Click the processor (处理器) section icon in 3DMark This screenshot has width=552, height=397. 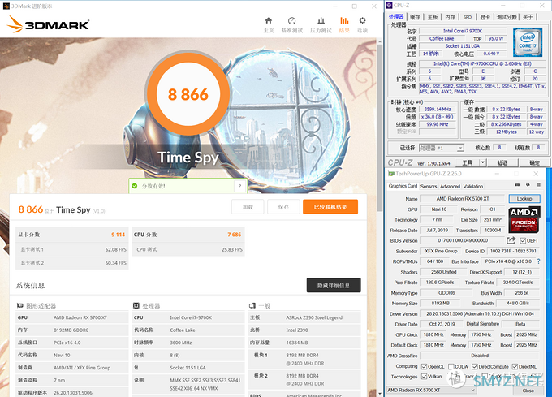pyautogui.click(x=136, y=305)
